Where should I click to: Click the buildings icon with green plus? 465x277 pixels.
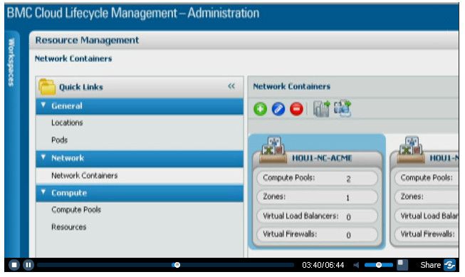pyautogui.click(x=321, y=108)
